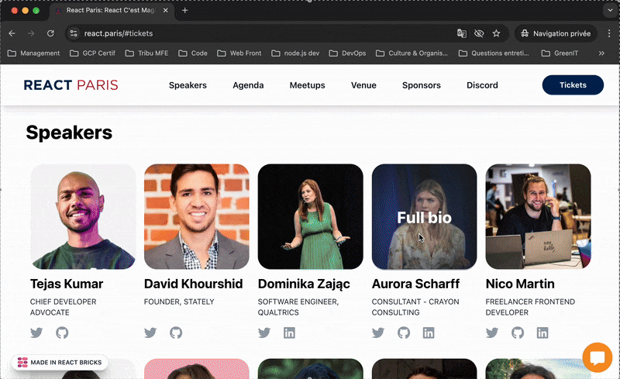This screenshot has height=379, width=620.
Task: Click Nico Martin's photo
Action: [538, 217]
